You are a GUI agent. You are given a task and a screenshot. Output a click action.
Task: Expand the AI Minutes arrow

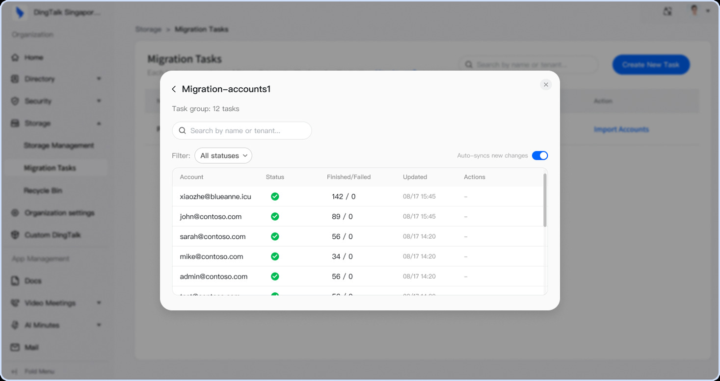click(99, 325)
